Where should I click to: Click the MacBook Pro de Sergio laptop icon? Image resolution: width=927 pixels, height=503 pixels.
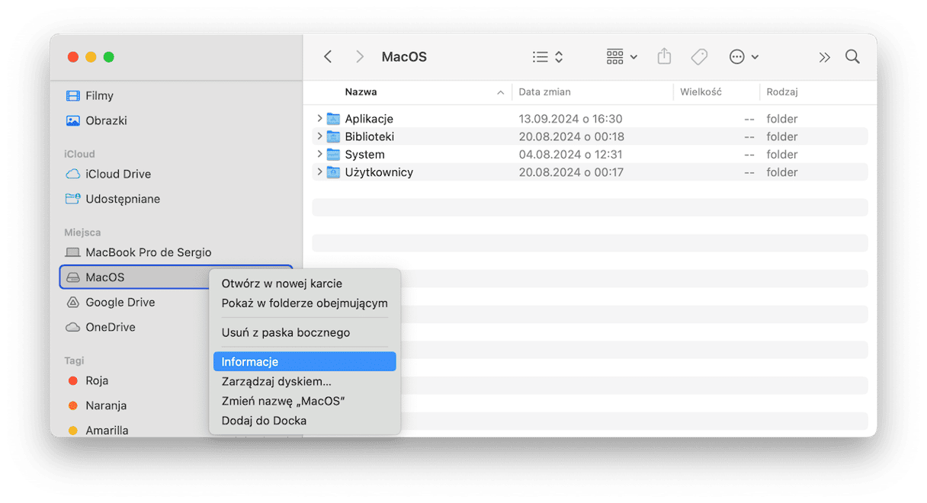73,252
